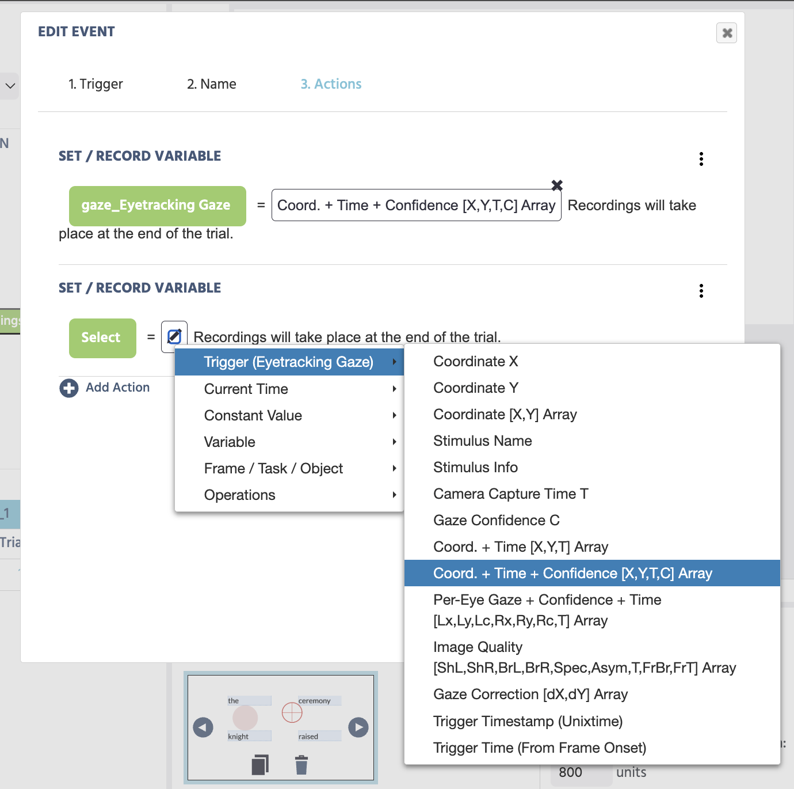Remove the X,Y,T,C Array value
Image resolution: width=794 pixels, height=789 pixels.
(557, 185)
